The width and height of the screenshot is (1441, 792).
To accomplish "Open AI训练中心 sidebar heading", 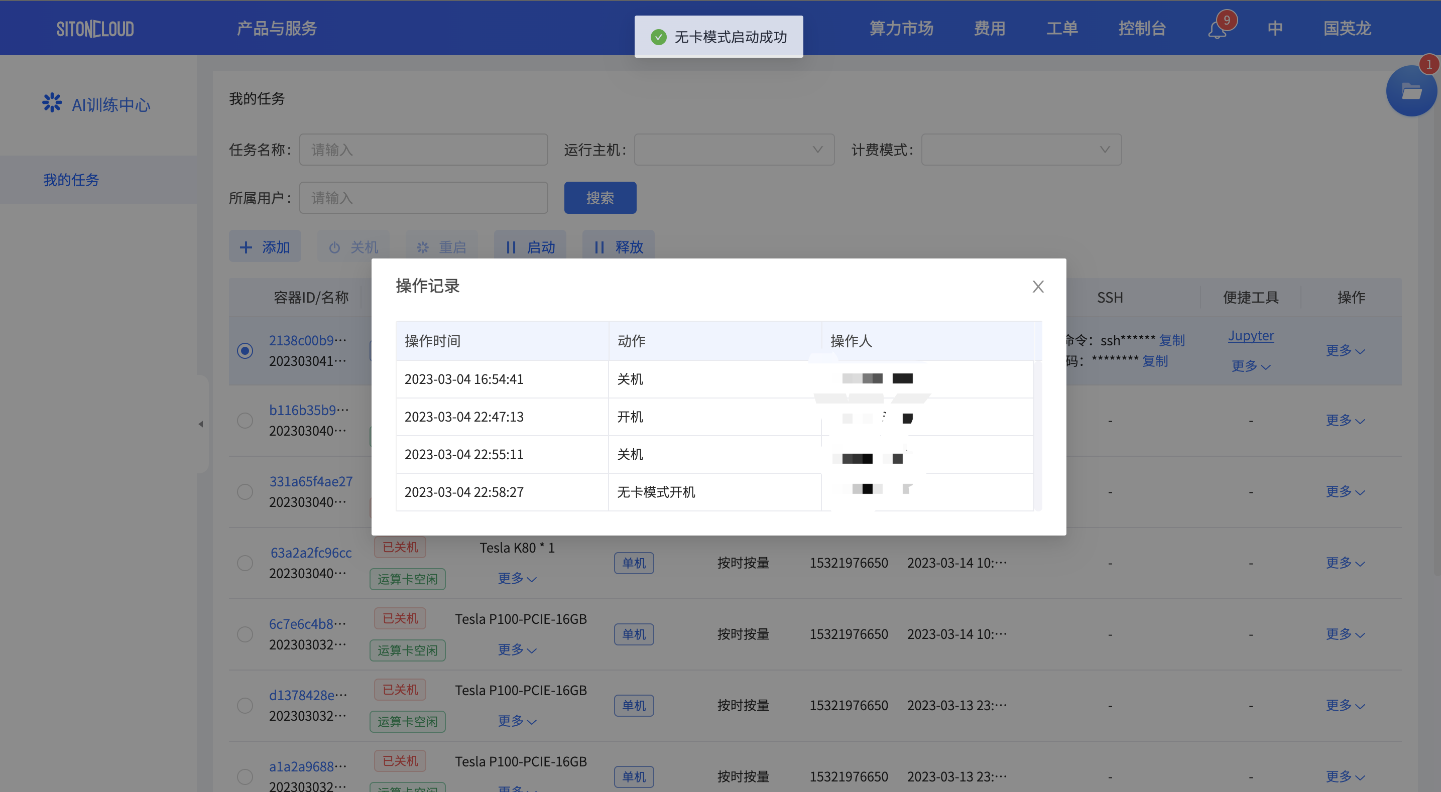I will point(111,104).
